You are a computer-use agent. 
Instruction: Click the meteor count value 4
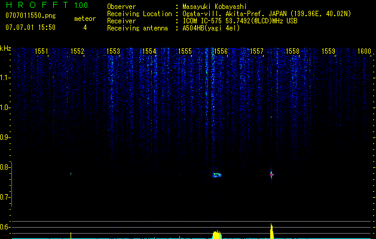coord(85,27)
